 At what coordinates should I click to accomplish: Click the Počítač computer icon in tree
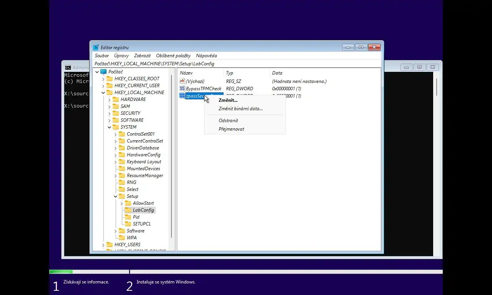(x=103, y=72)
